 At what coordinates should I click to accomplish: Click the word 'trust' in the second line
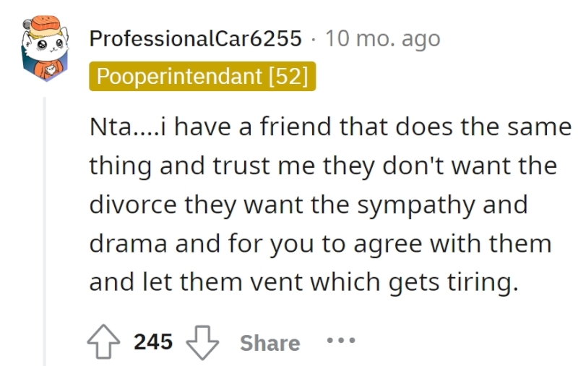coord(241,166)
